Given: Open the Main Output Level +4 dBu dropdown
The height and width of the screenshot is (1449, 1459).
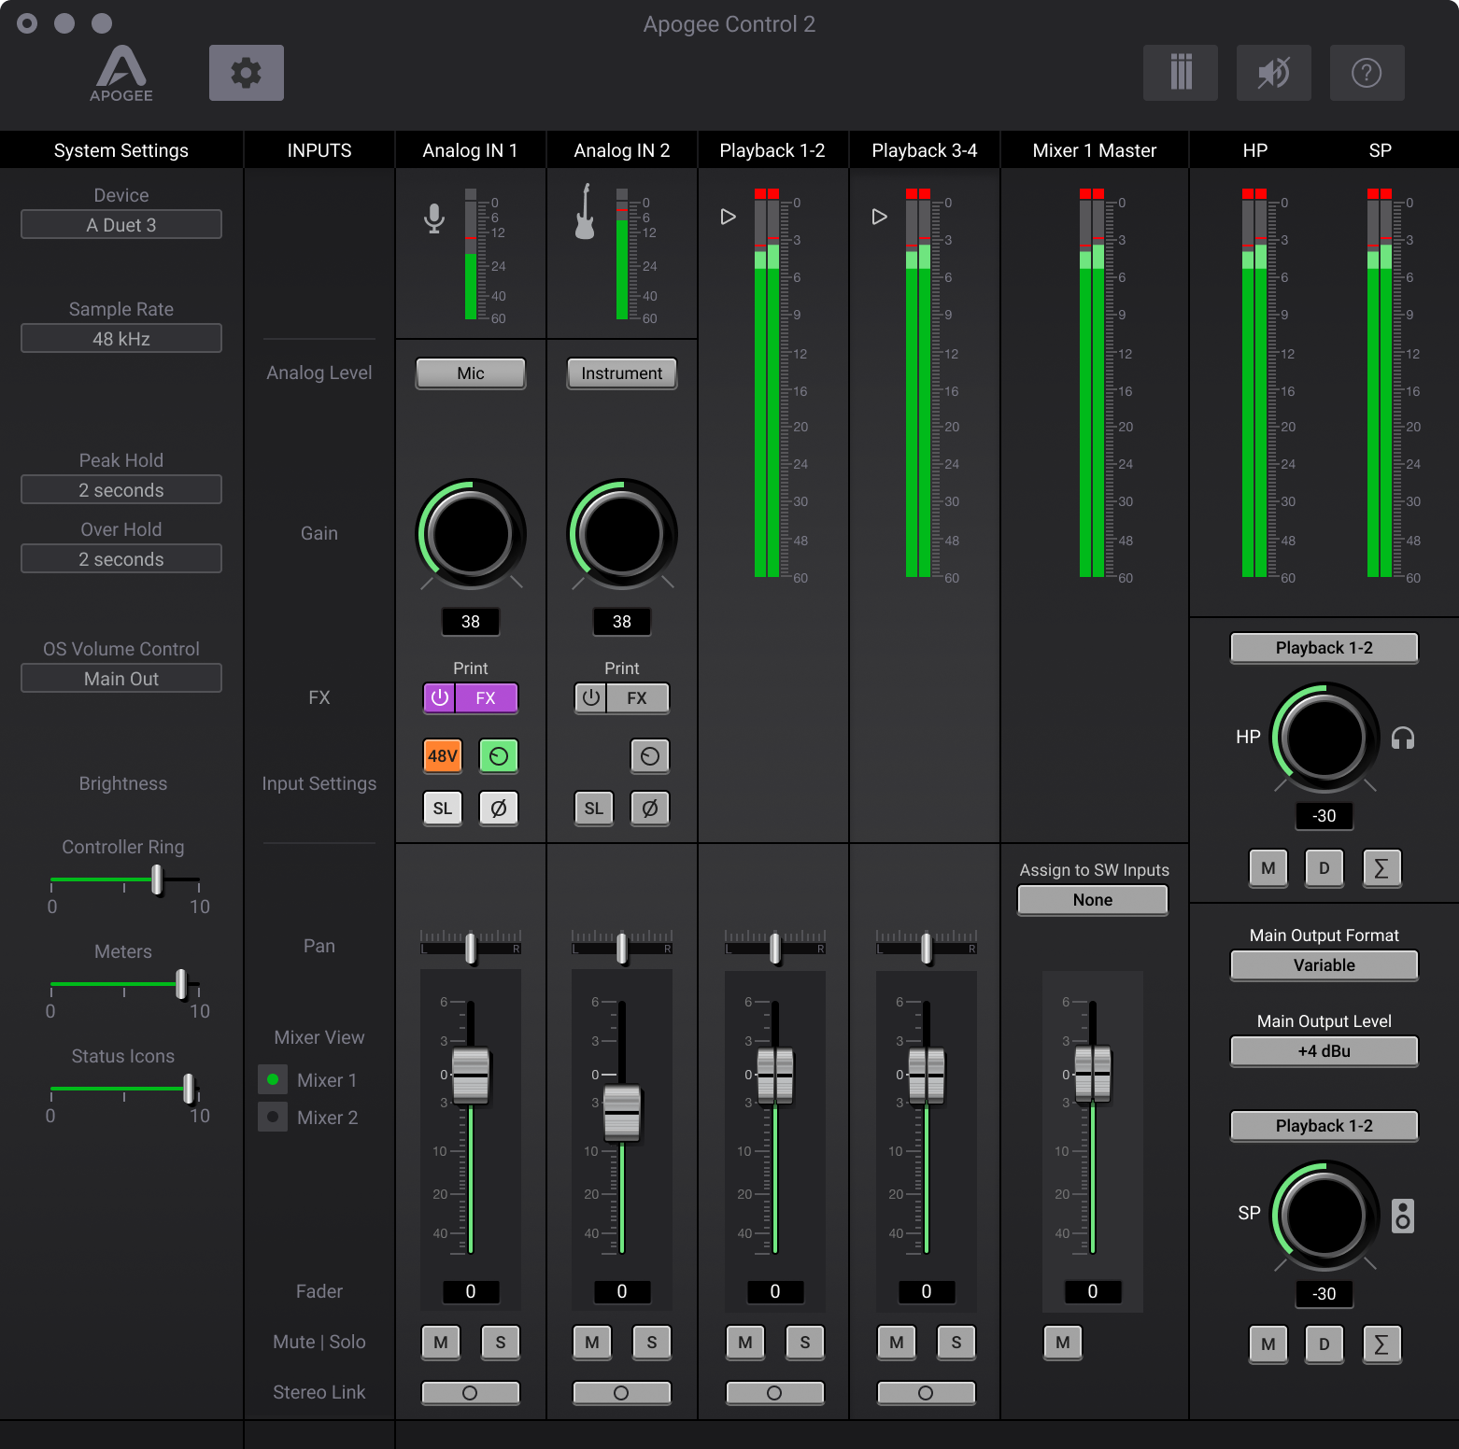Looking at the screenshot, I should coord(1324,1051).
